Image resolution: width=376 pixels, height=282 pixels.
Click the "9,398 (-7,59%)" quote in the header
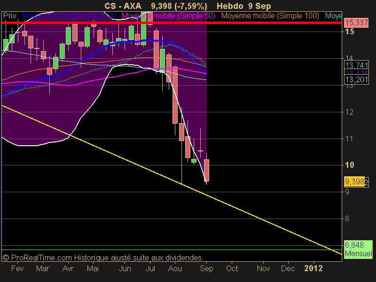tap(179, 6)
